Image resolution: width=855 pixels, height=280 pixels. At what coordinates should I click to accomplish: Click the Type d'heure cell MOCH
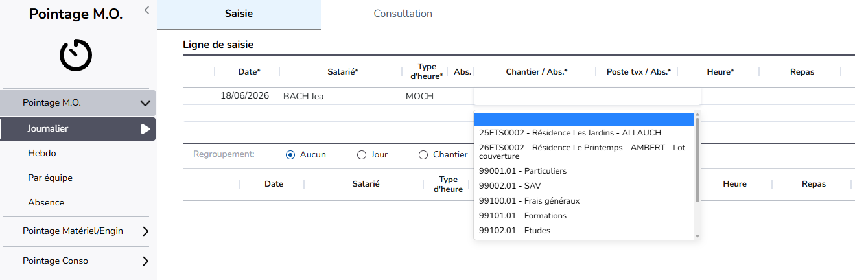click(x=419, y=97)
